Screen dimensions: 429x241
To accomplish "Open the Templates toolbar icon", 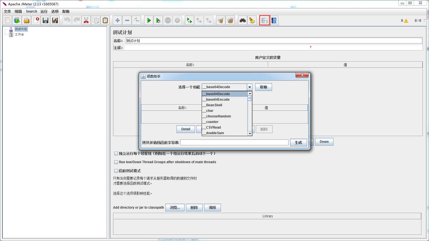I will 17,20.
